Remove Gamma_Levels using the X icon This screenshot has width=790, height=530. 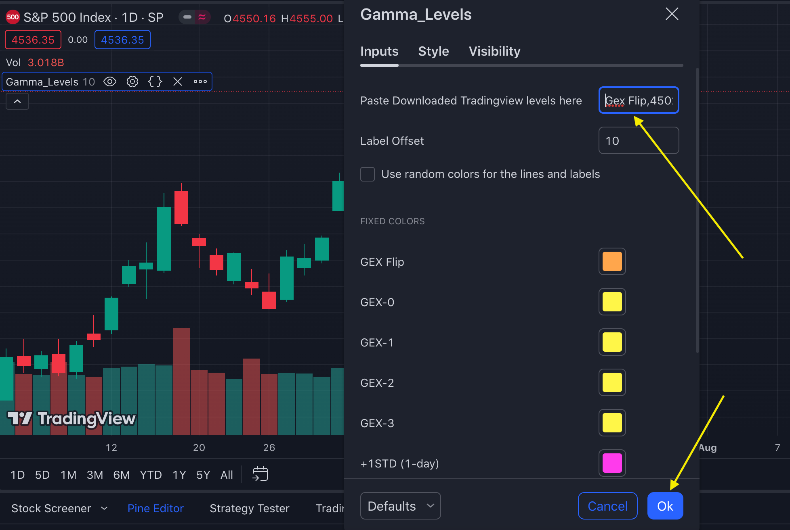pyautogui.click(x=178, y=81)
